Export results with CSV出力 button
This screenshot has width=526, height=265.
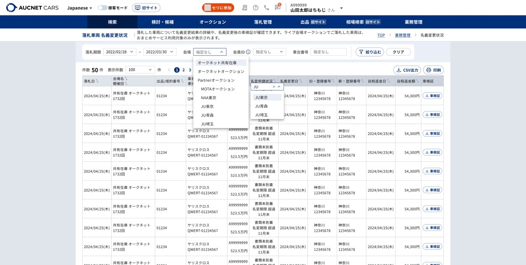point(407,70)
